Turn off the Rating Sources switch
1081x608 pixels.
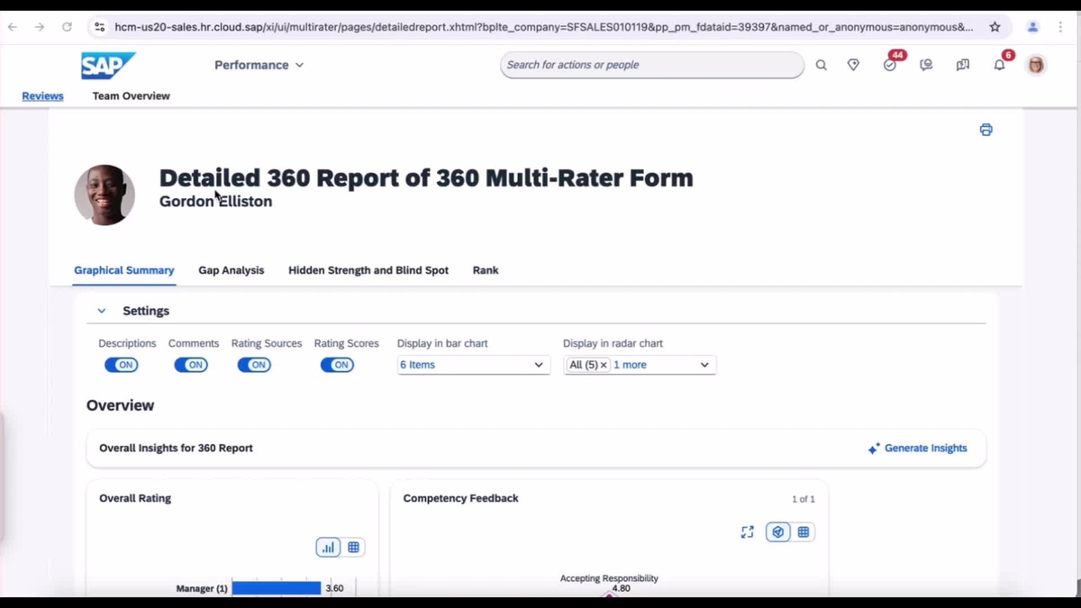coord(254,364)
